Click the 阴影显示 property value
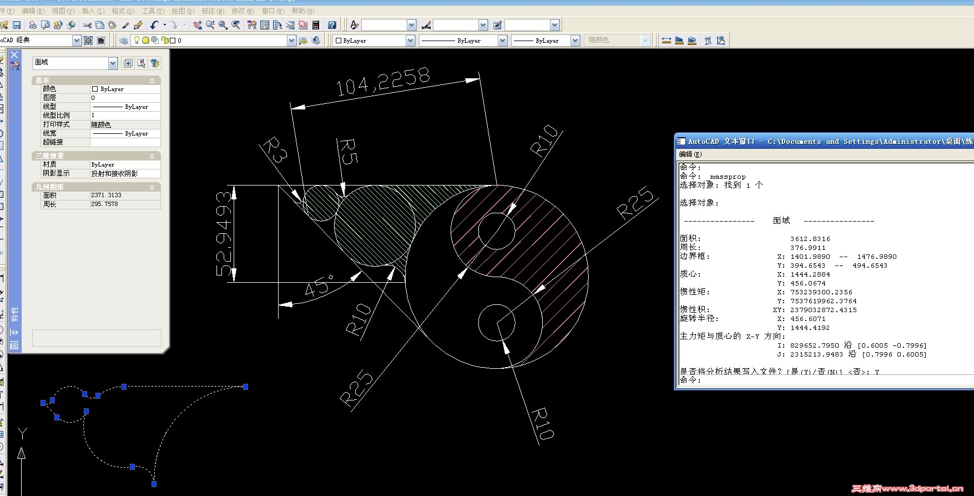The height and width of the screenshot is (496, 974). 125,173
